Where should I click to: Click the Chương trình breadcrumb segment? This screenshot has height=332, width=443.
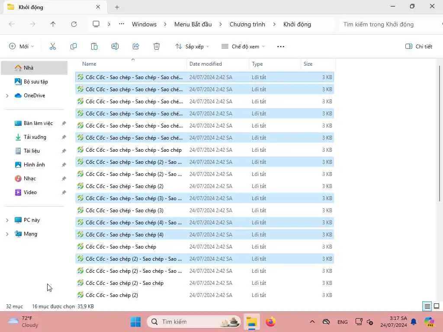(x=247, y=24)
